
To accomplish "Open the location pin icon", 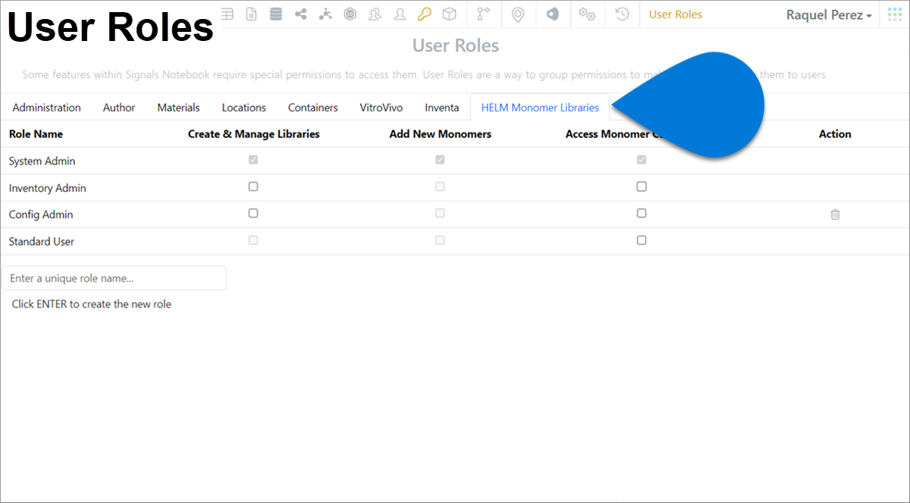I will (518, 14).
